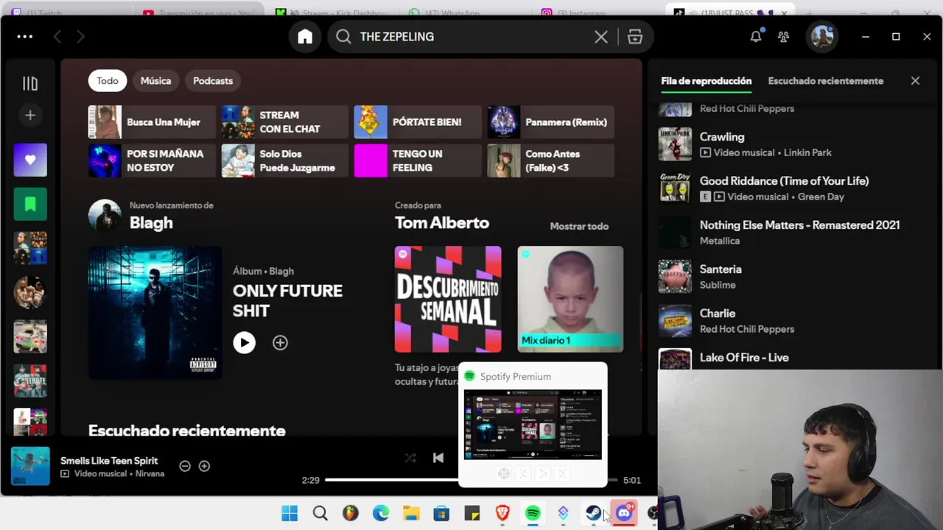The height and width of the screenshot is (530, 943).
Task: Open Spotify from the taskbar
Action: [x=533, y=513]
